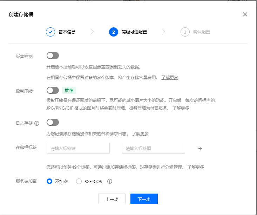The image size is (257, 215).
Task: Open 了解更多 link for 存储桶标签
Action: click(x=196, y=167)
